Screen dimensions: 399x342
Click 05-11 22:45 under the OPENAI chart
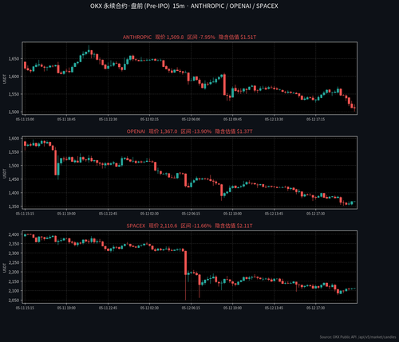click(x=108, y=214)
